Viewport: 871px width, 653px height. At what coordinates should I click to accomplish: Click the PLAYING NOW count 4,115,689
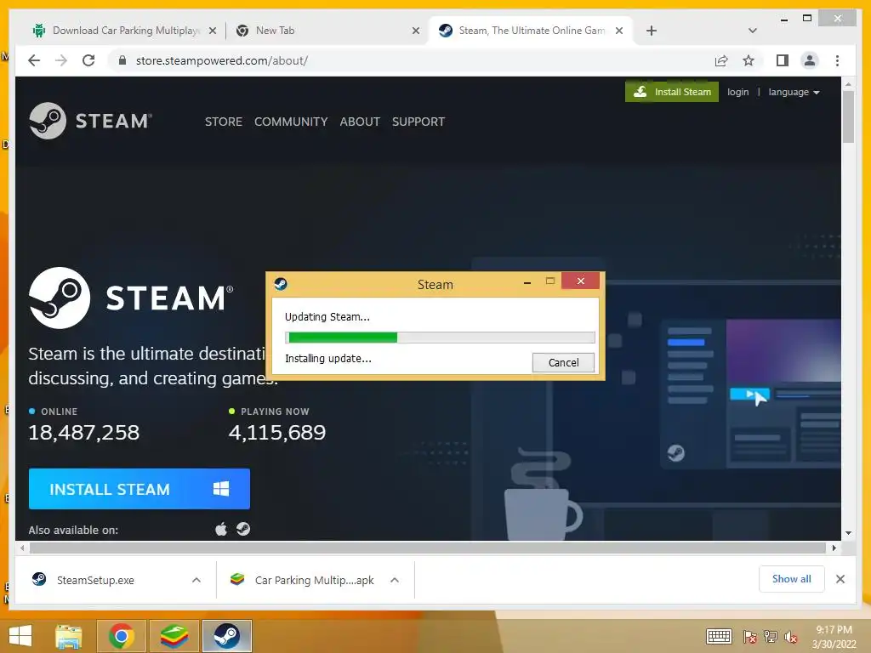[x=277, y=433]
